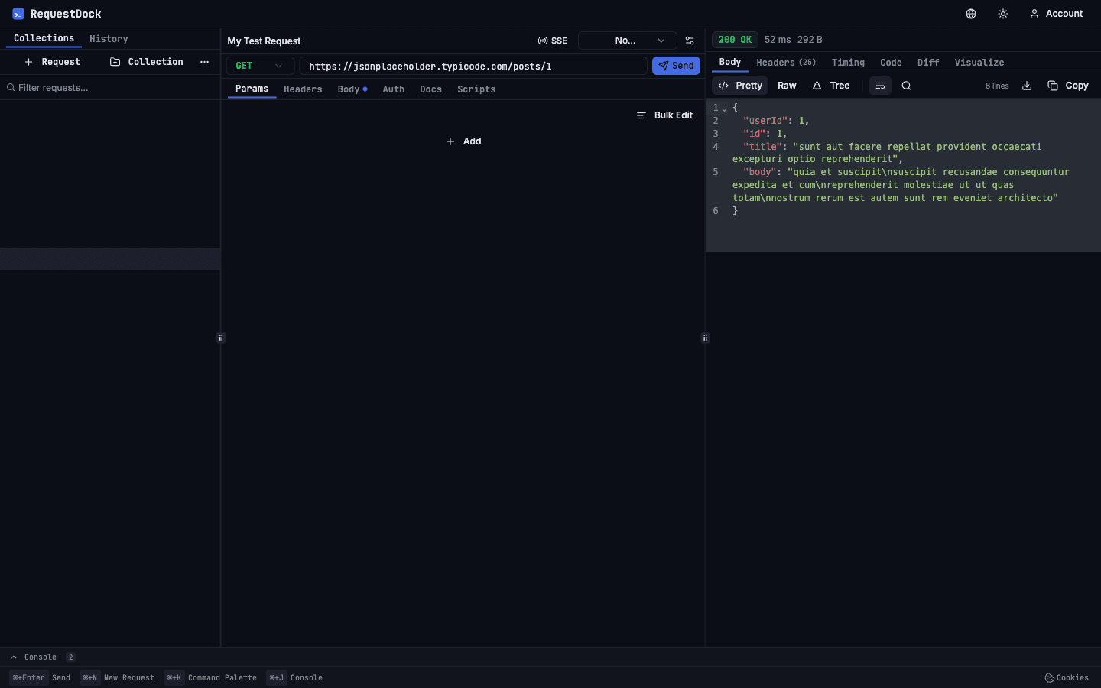Switch response view to Raw
The width and height of the screenshot is (1101, 688).
pyautogui.click(x=787, y=86)
